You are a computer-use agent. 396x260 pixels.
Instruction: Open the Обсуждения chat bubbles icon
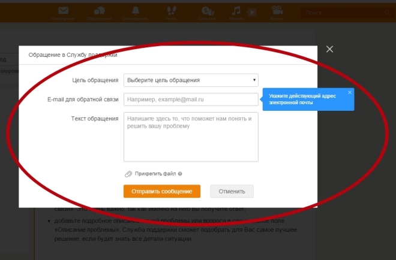99,11
